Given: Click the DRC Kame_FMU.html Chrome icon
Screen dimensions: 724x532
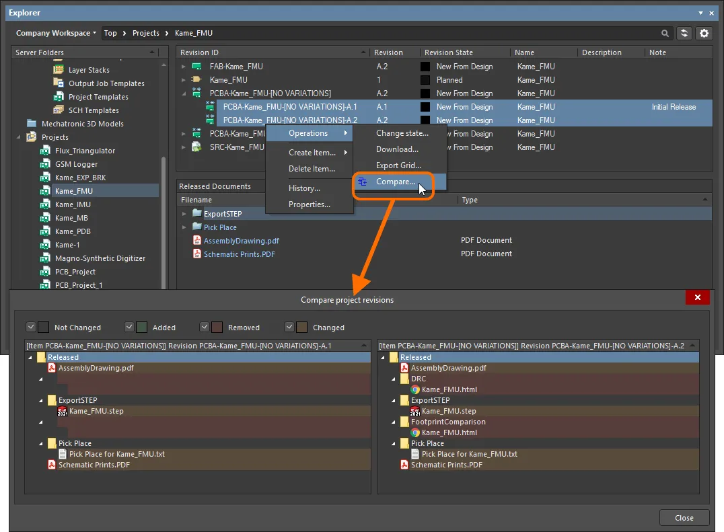Looking at the screenshot, I should pyautogui.click(x=415, y=389).
